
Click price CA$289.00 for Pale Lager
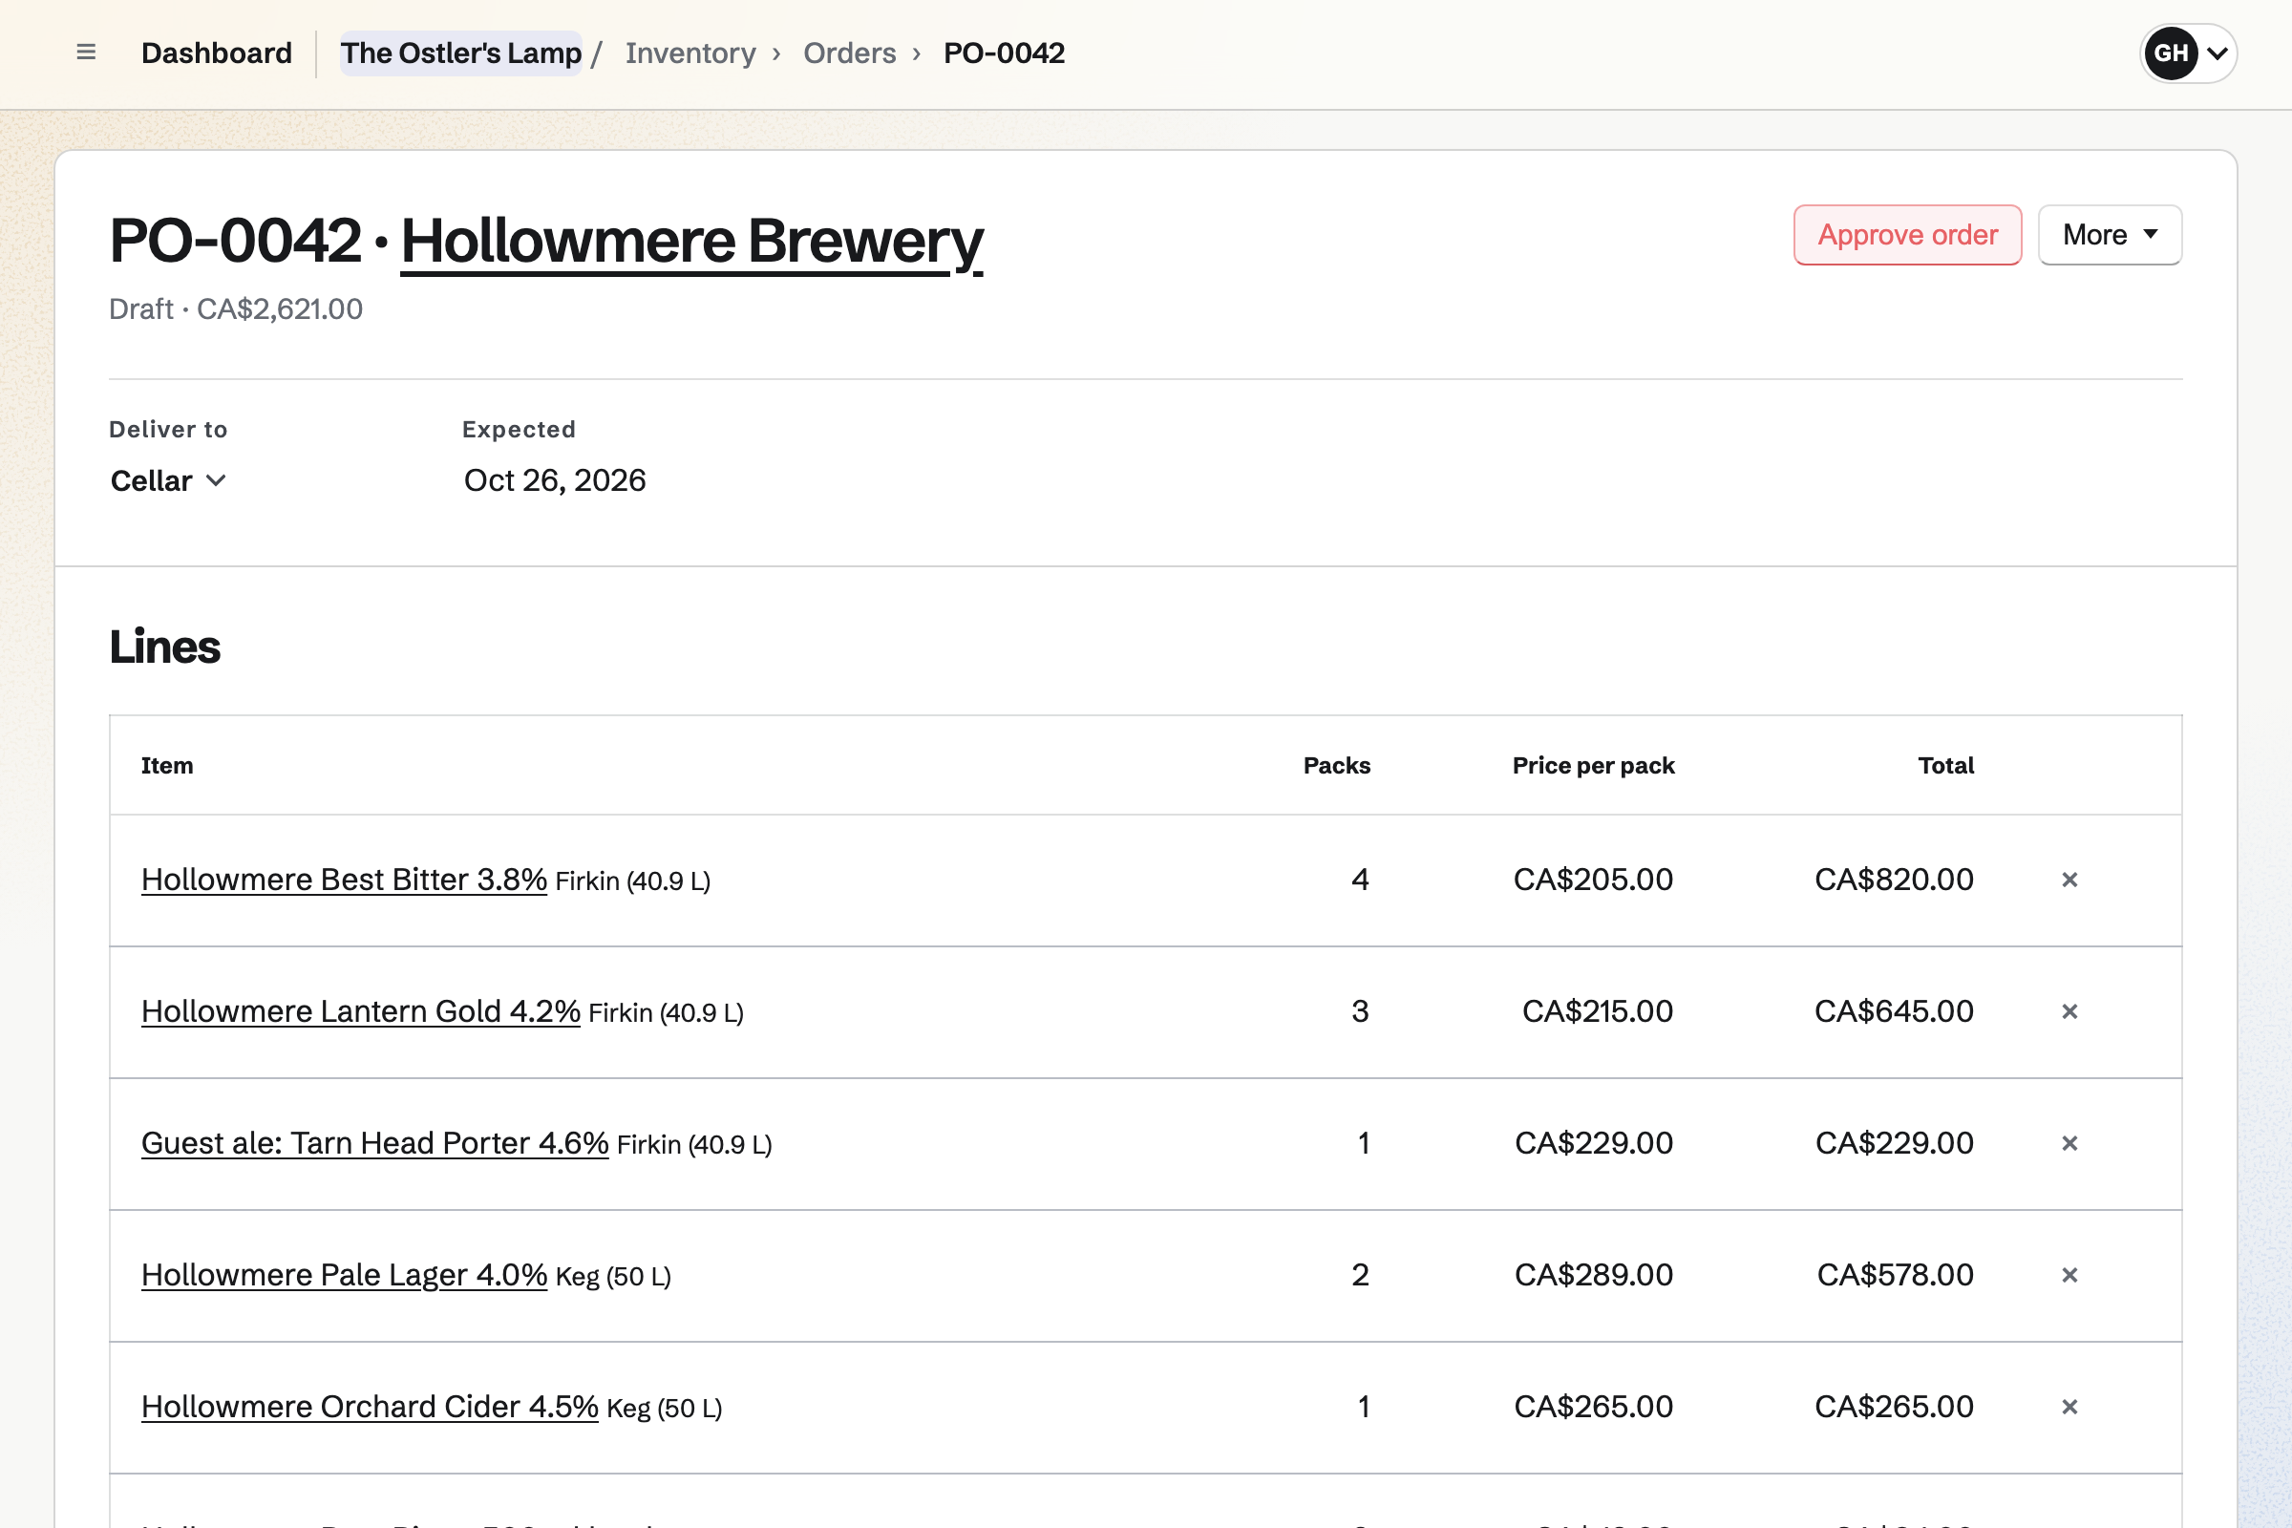click(1593, 1275)
